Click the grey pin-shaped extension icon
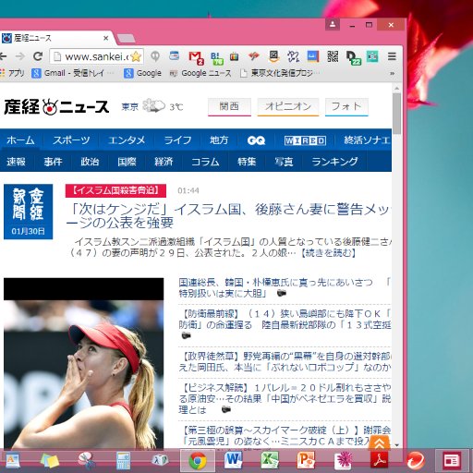 155,56
